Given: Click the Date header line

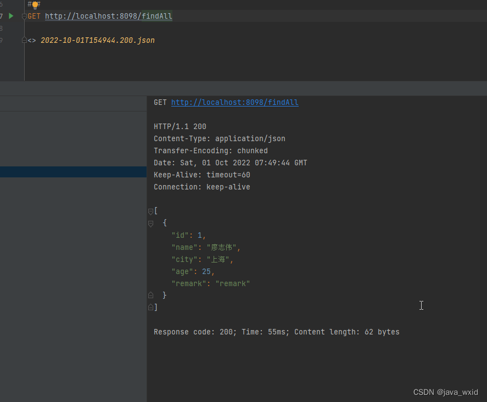Looking at the screenshot, I should coord(231,163).
